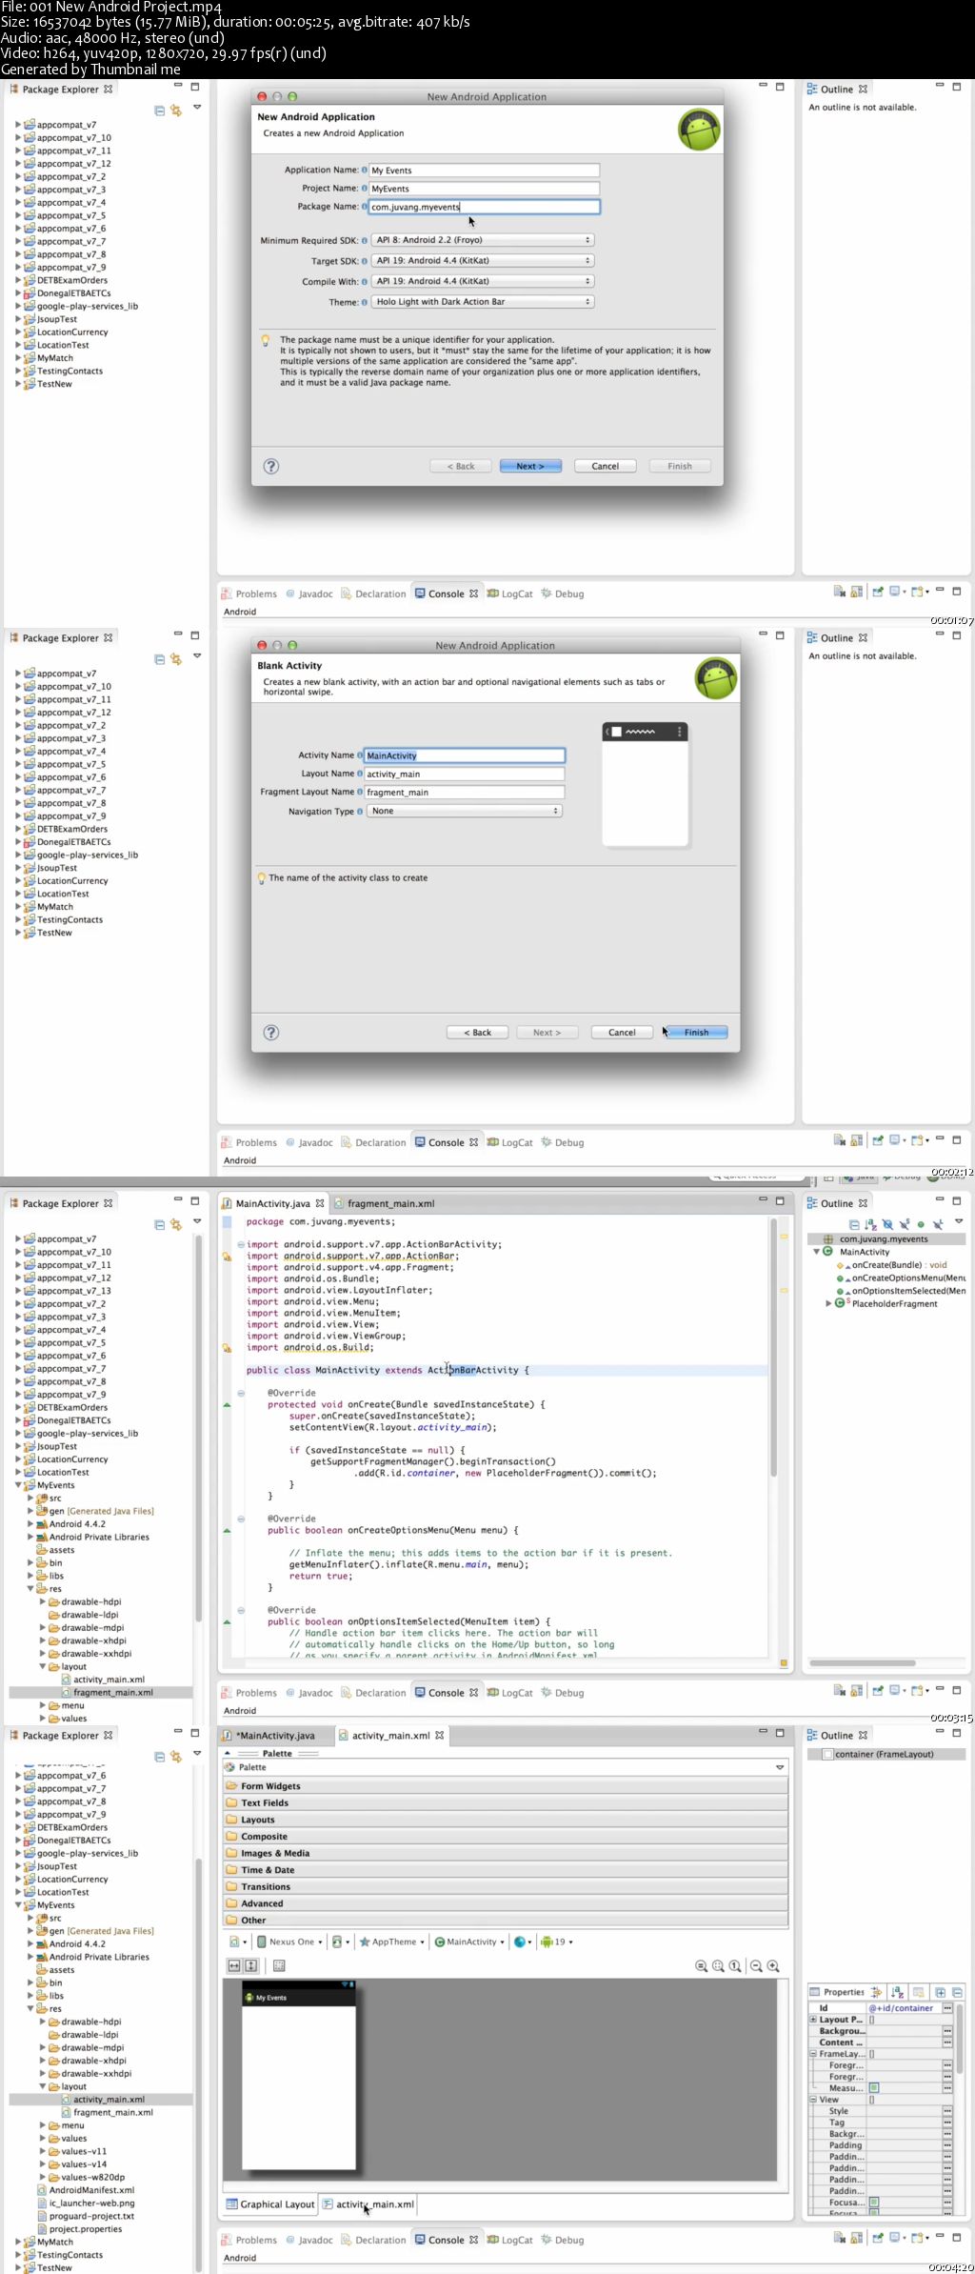Open Minimum Required SDK dropdown

(x=483, y=240)
